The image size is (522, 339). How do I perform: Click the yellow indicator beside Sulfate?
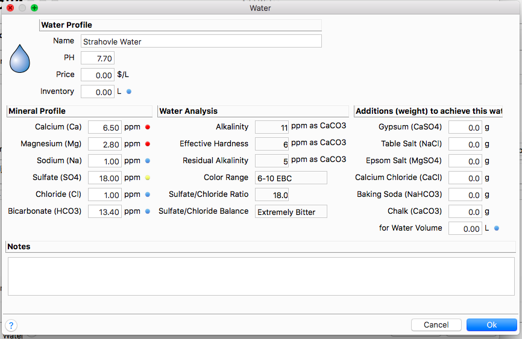click(x=148, y=178)
